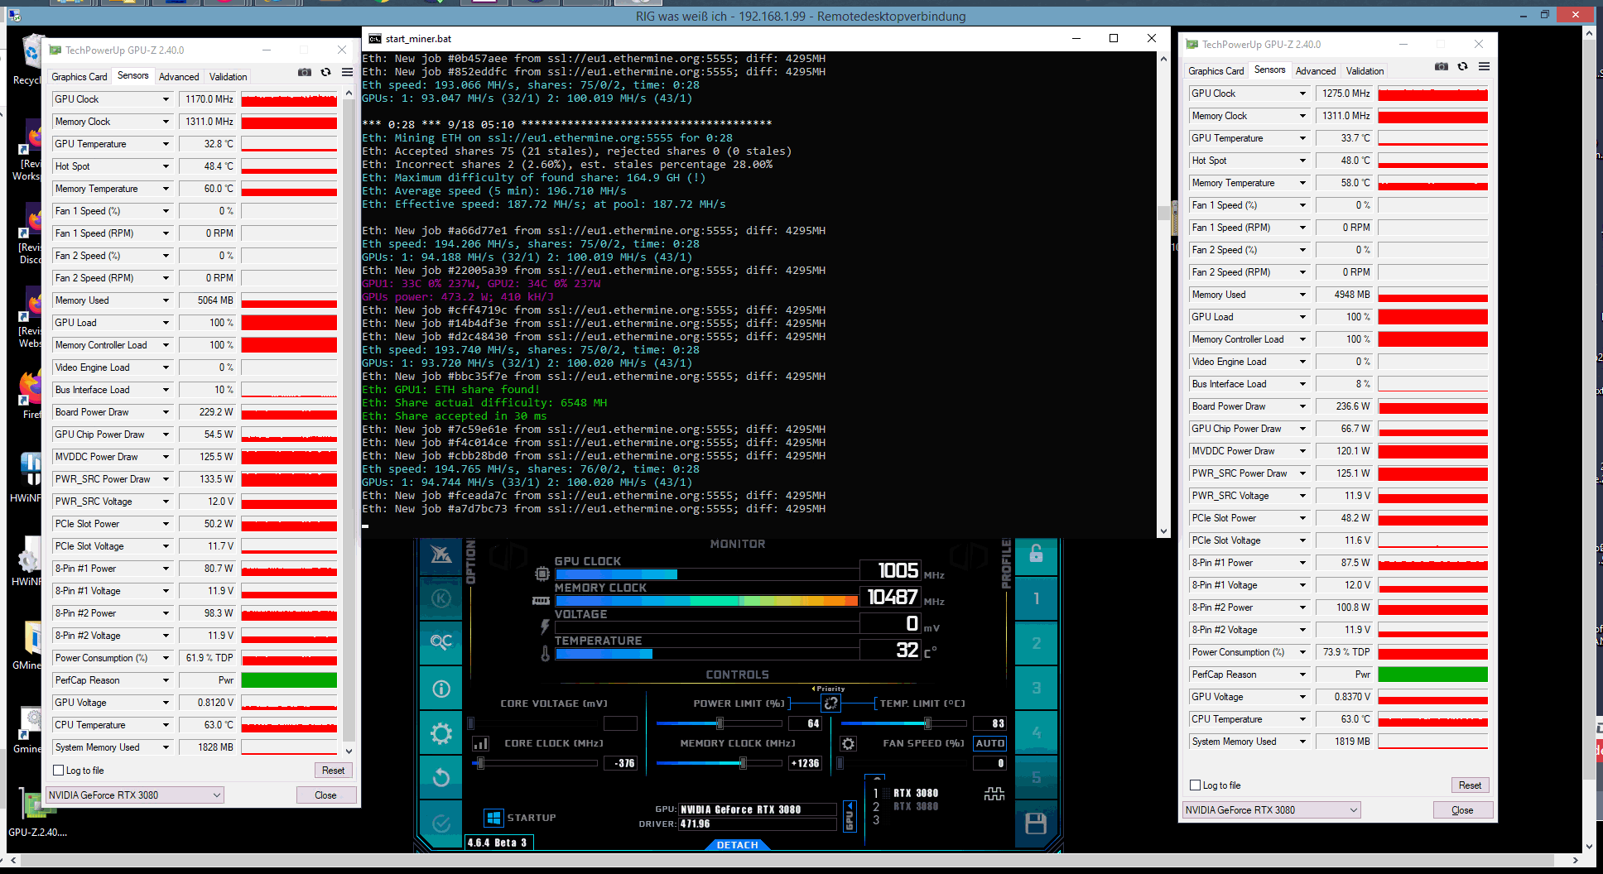Click Close button in left GPU-Z

click(x=326, y=795)
